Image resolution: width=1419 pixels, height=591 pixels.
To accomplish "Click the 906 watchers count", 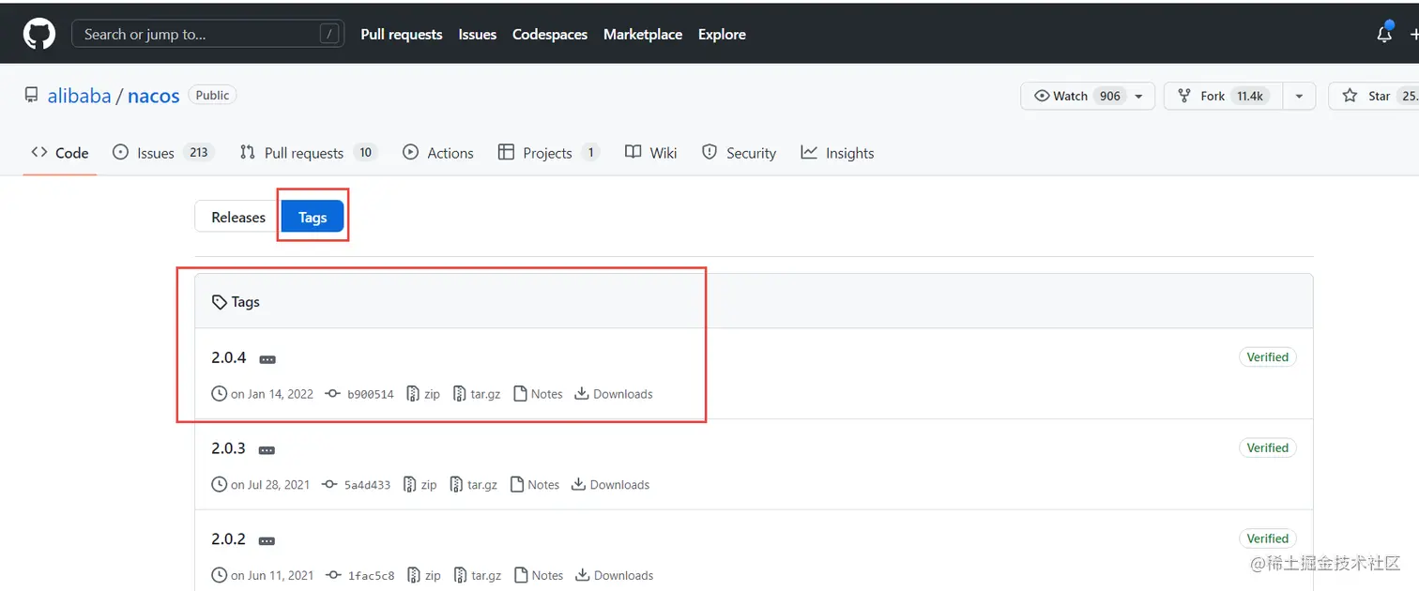I will point(1110,96).
